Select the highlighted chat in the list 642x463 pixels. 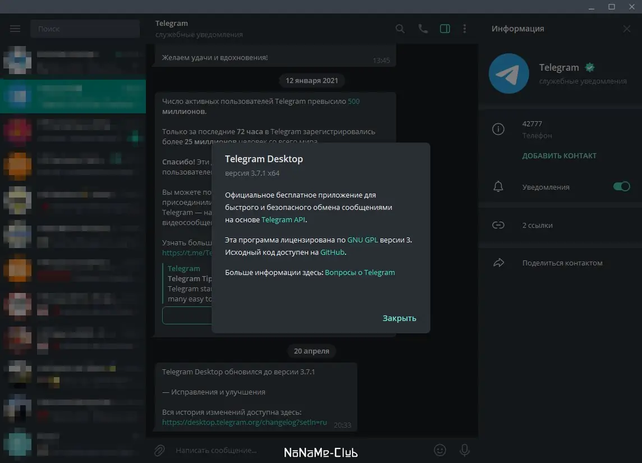73,96
